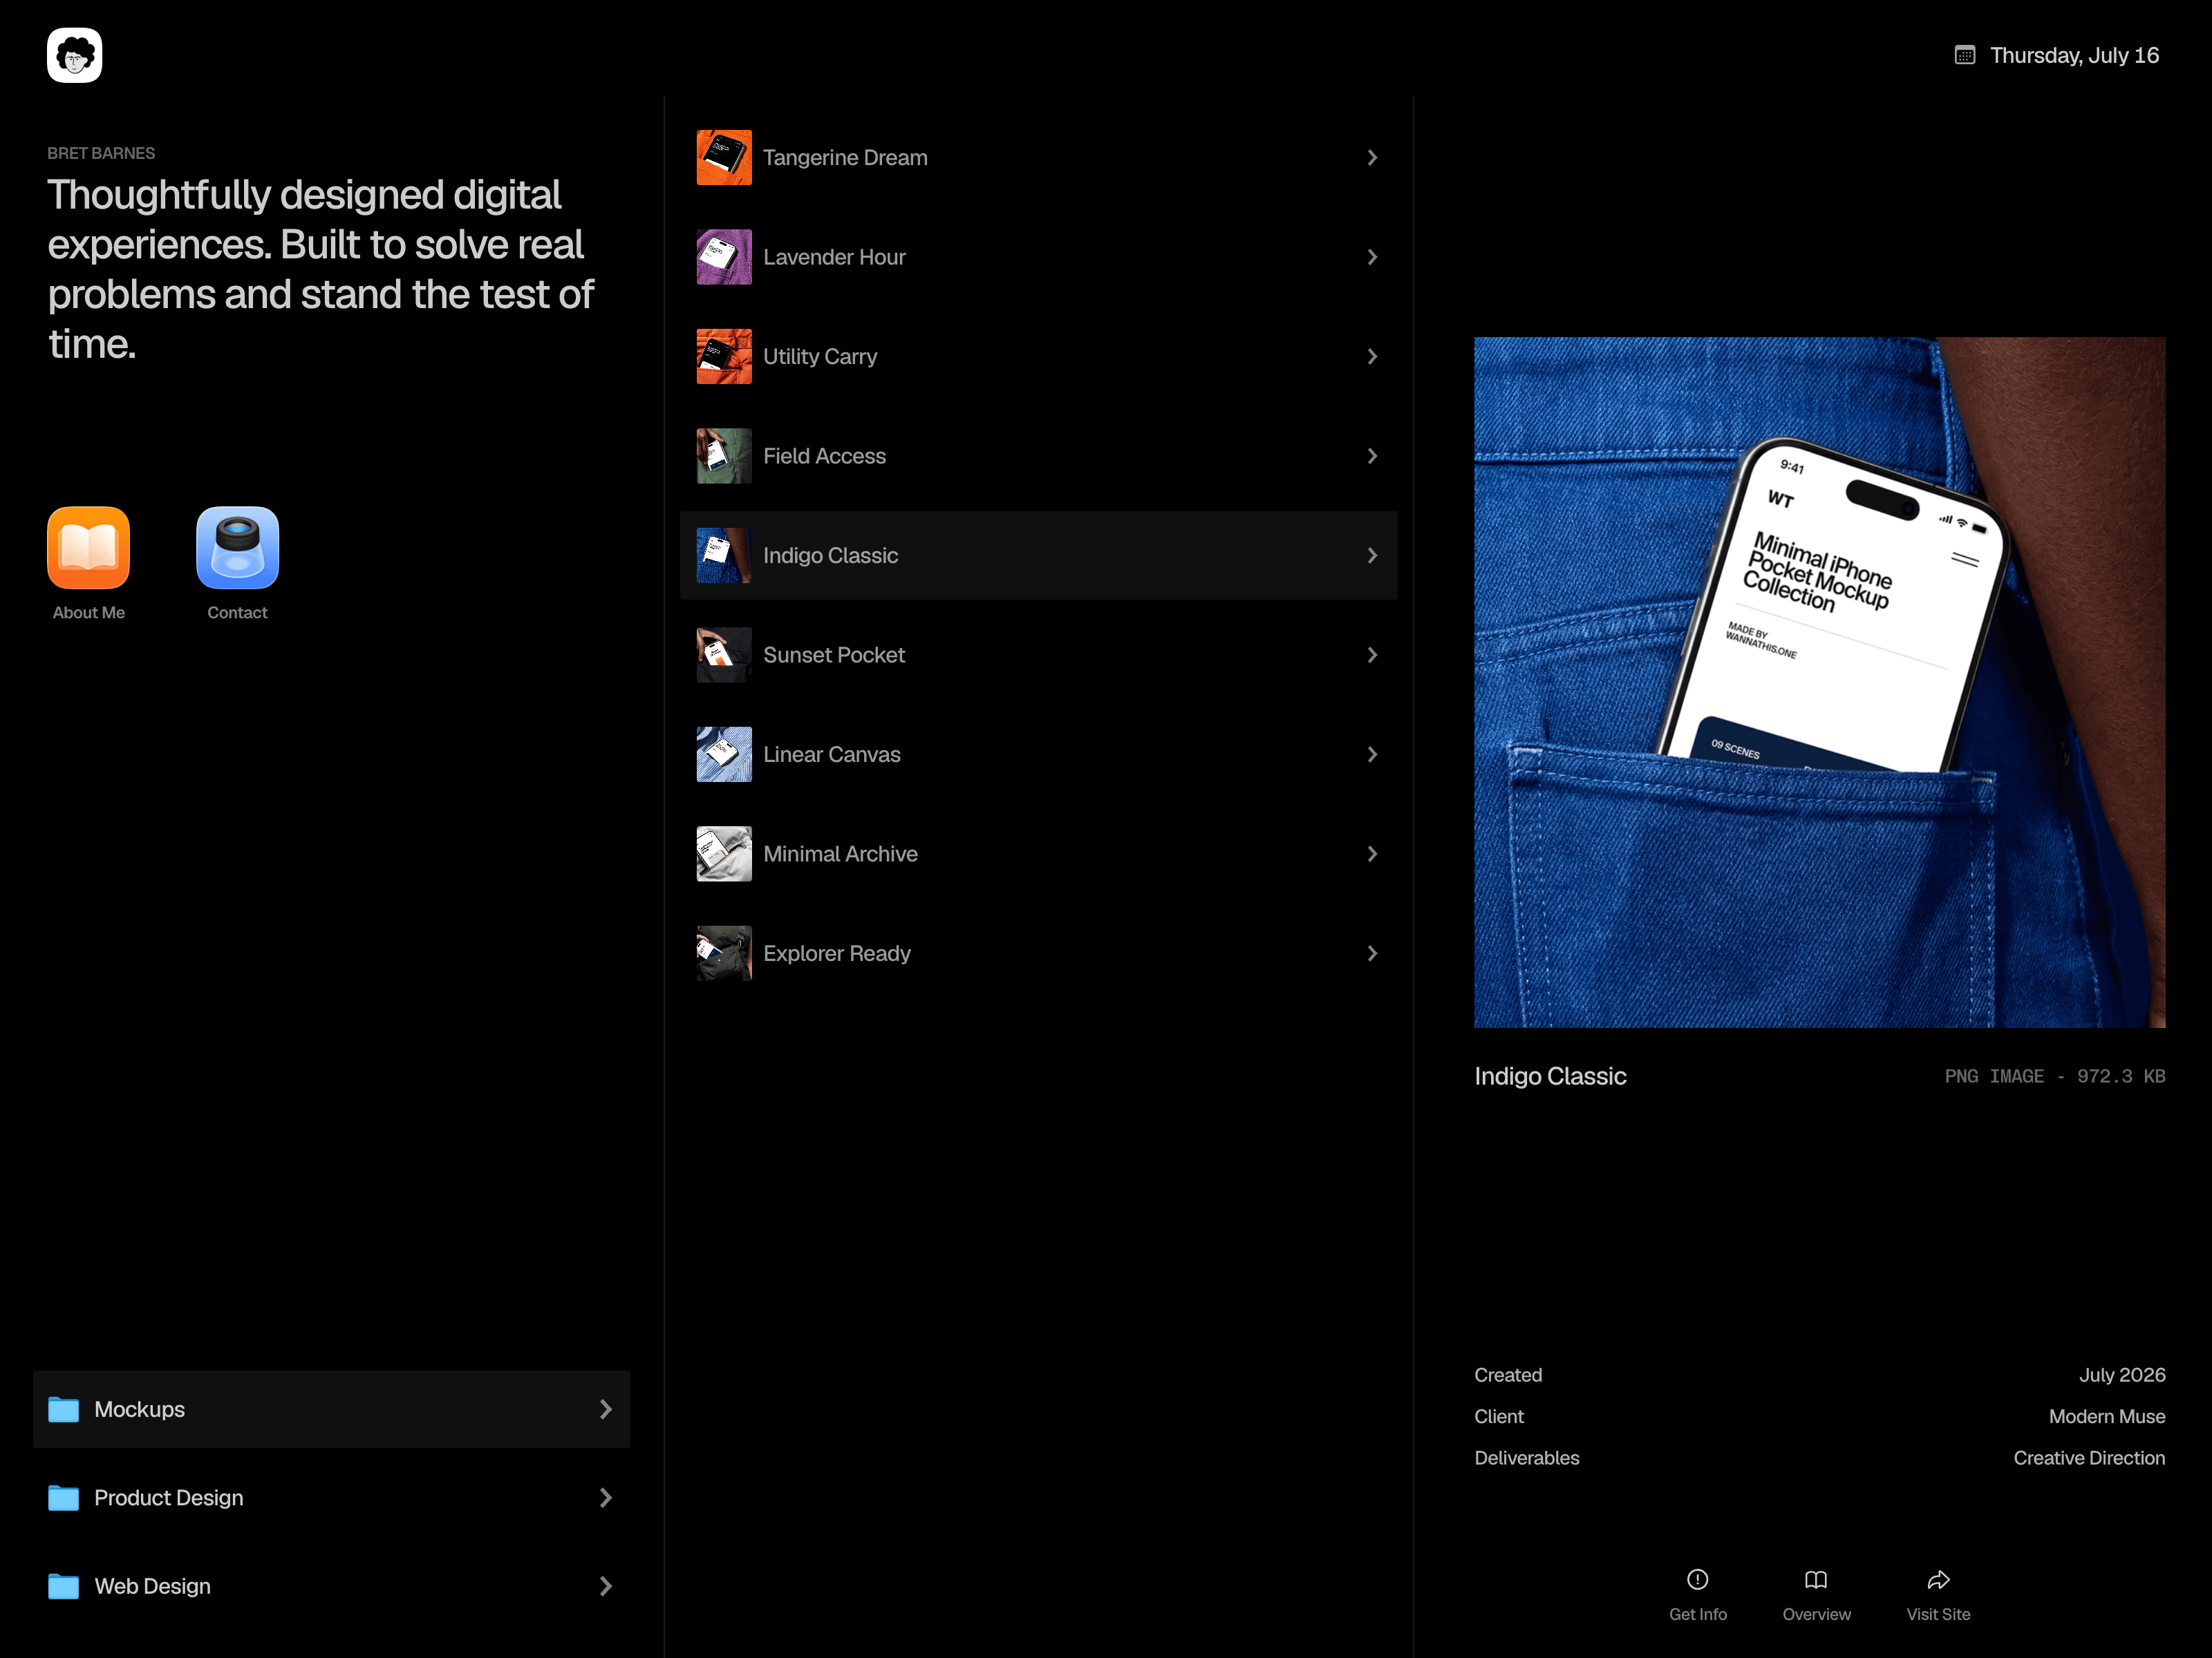
Task: Select the Linear Canvas thumbnail
Action: [724, 754]
